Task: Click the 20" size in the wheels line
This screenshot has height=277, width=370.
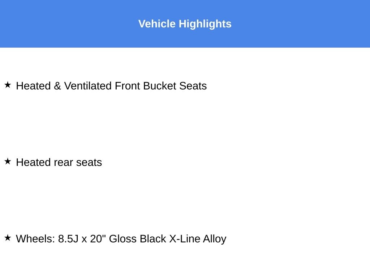Action: point(98,239)
